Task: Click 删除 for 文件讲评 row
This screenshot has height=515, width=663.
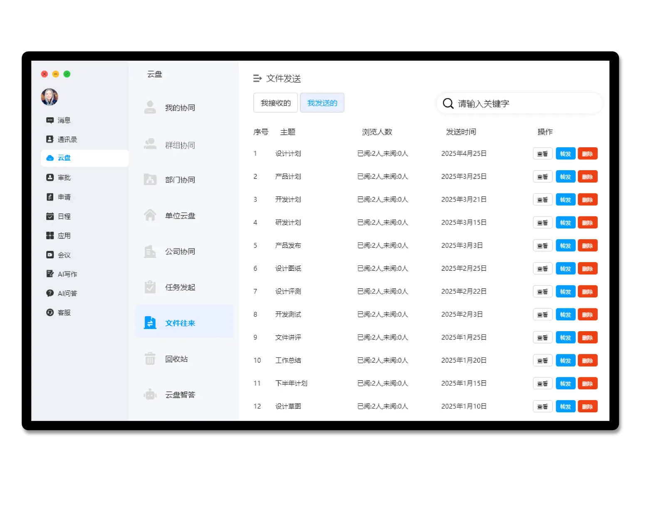Action: (587, 337)
